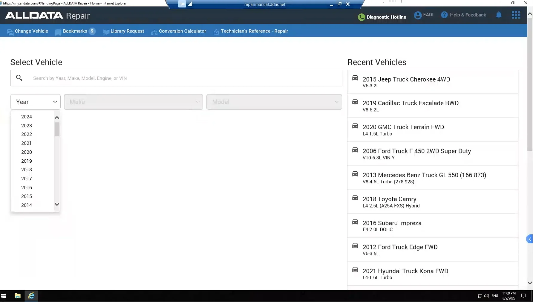Screen dimensions: 533x302
Task: Choose 2017 in the Year list
Action: [27, 179]
